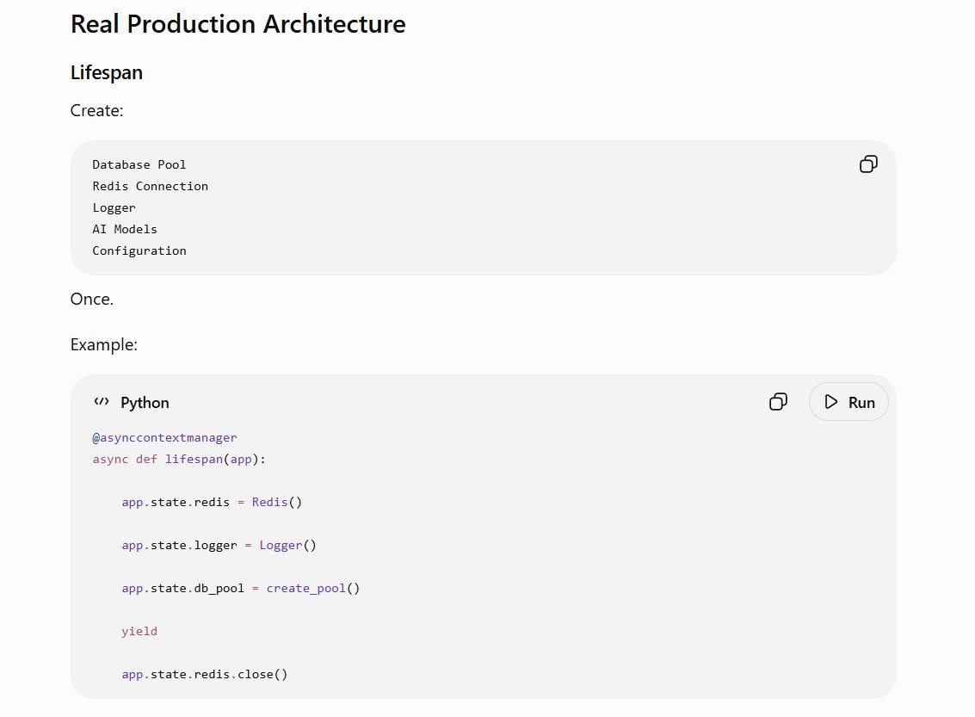Click the "yield" keyword line
Screen dimensions: 975x717
point(139,631)
